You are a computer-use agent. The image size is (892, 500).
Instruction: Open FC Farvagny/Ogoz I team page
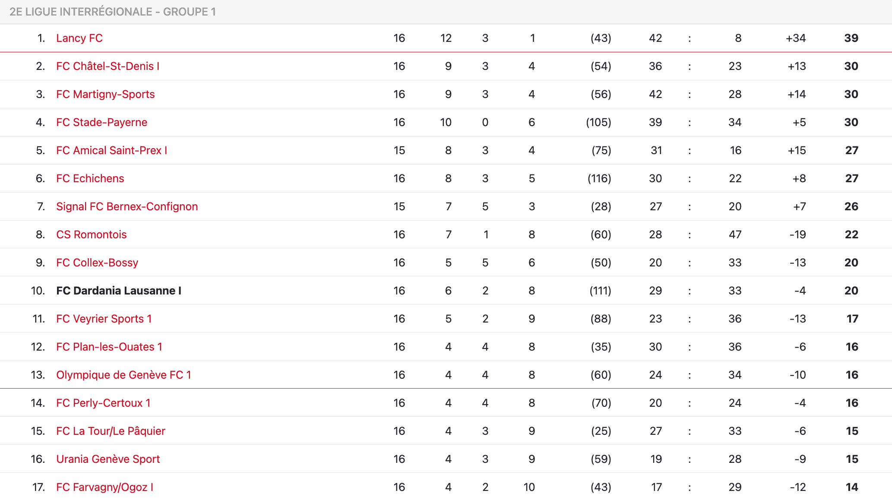coord(104,487)
